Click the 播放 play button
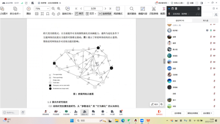Screen dimensions: 220x124 (x=29, y=11)
